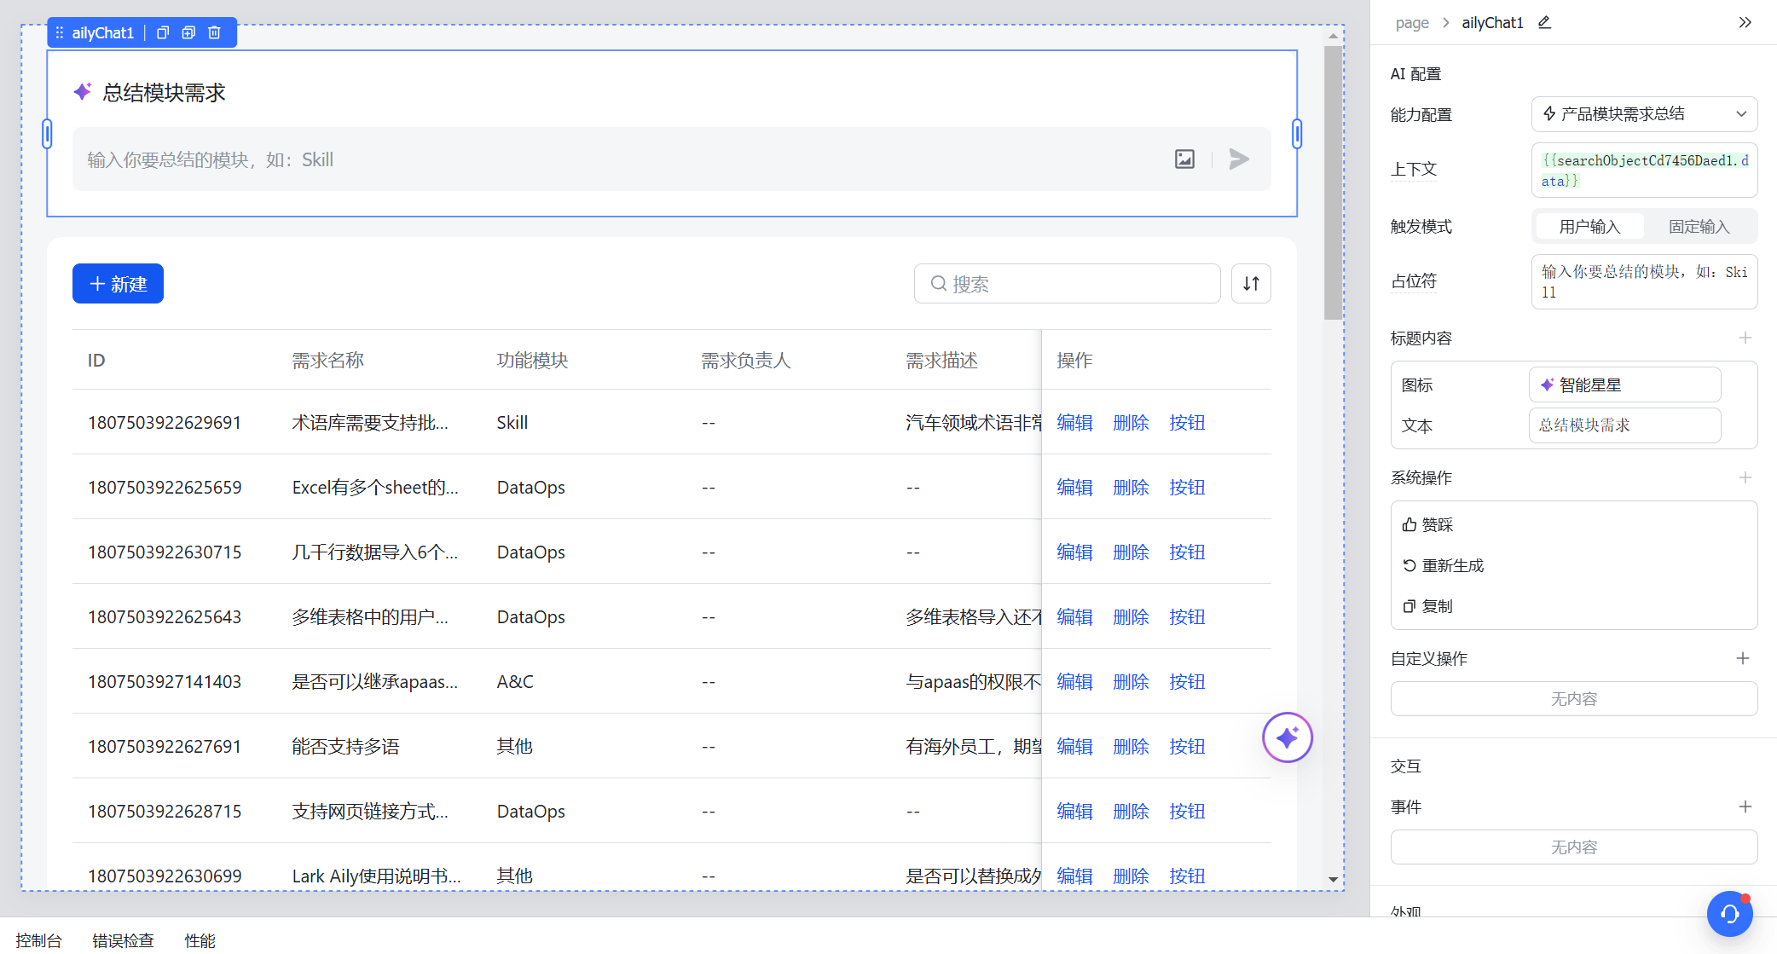Screen dimensions: 1777x954
Task: Click the 无内容 box under 事件
Action: pyautogui.click(x=1573, y=847)
